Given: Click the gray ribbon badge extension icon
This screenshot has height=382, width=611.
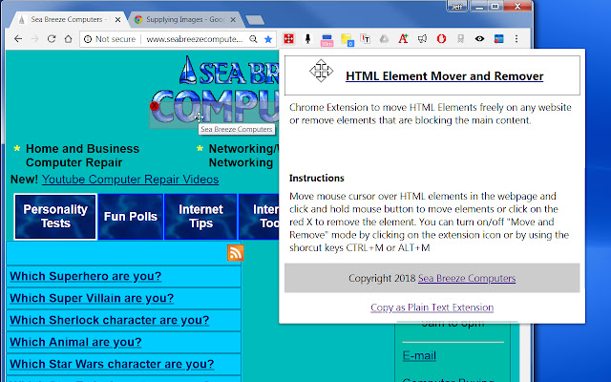Looking at the screenshot, I should [460, 39].
